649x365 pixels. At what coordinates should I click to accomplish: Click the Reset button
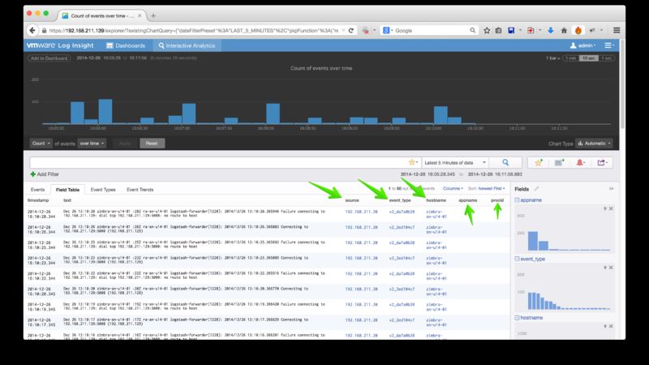point(152,144)
